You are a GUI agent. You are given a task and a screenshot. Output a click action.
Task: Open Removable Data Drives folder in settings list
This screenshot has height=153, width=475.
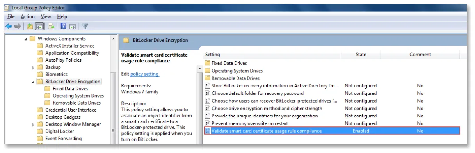[x=235, y=78]
